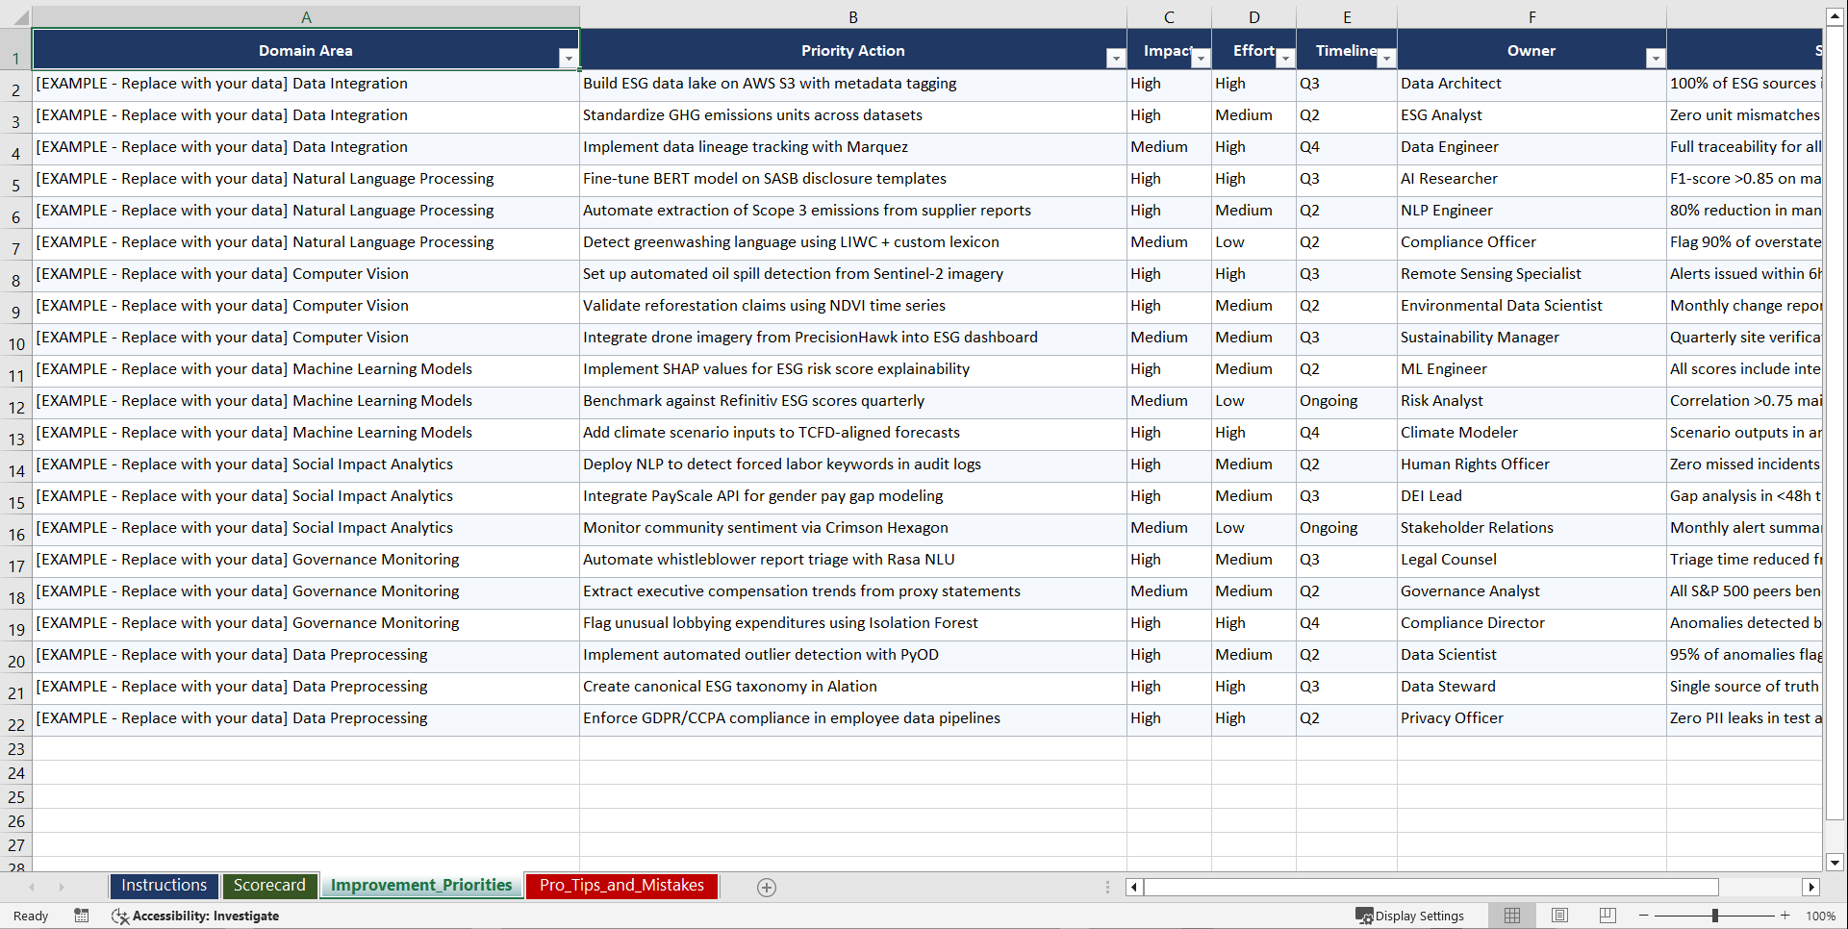Screen dimensions: 1848x929
Task: Zoom in using the plus icon
Action: click(x=1785, y=916)
